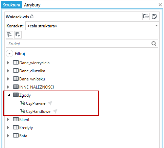Click the 1/0 boolean icon of CzyHandlowe

coord(23,111)
